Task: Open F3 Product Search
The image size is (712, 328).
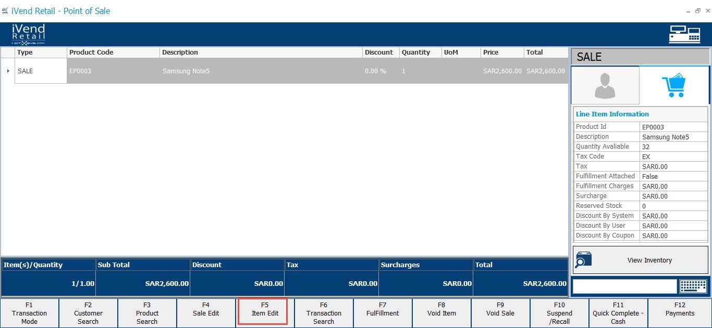Action: click(x=147, y=313)
